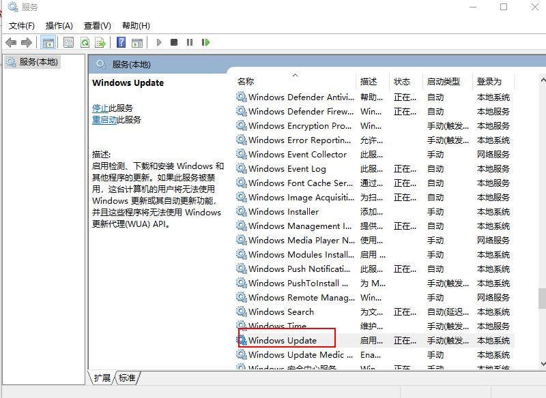Click the gear icon beside Windows Event Collector
The height and width of the screenshot is (398, 546).
click(x=242, y=154)
